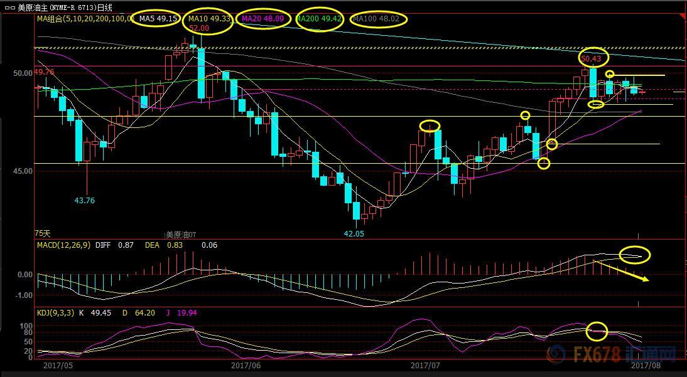The image size is (687, 377).
Task: Click the 2017/07 date label
Action: (425, 364)
